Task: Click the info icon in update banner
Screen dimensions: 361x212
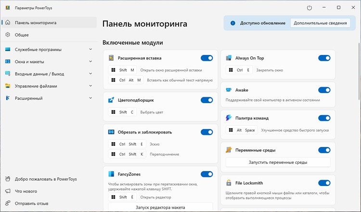Action: pos(233,23)
